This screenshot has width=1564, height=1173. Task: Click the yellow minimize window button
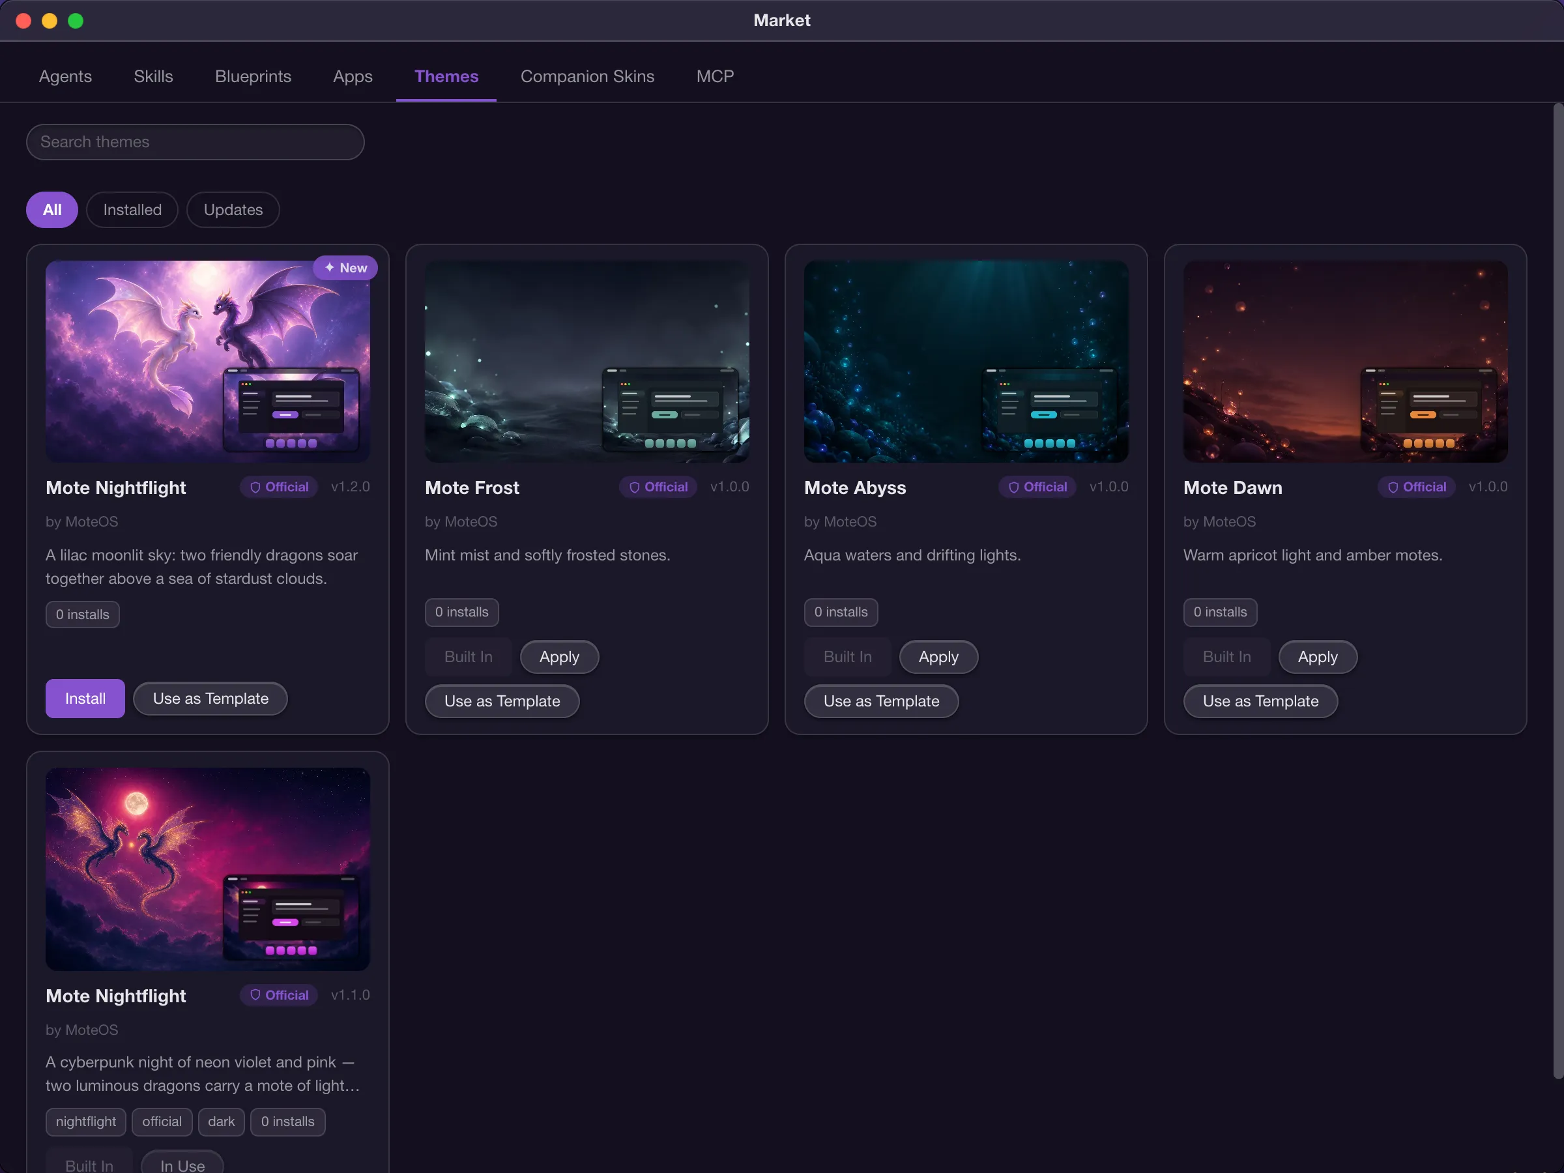point(50,20)
